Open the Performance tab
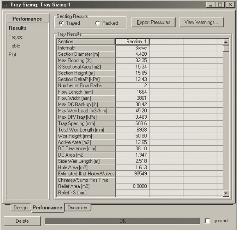Viewport: 237px width, 230px height. pyautogui.click(x=47, y=208)
